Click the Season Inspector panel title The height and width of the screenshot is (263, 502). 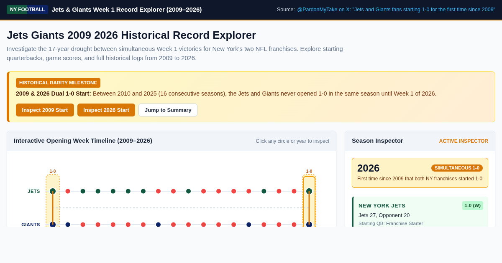coord(377,141)
